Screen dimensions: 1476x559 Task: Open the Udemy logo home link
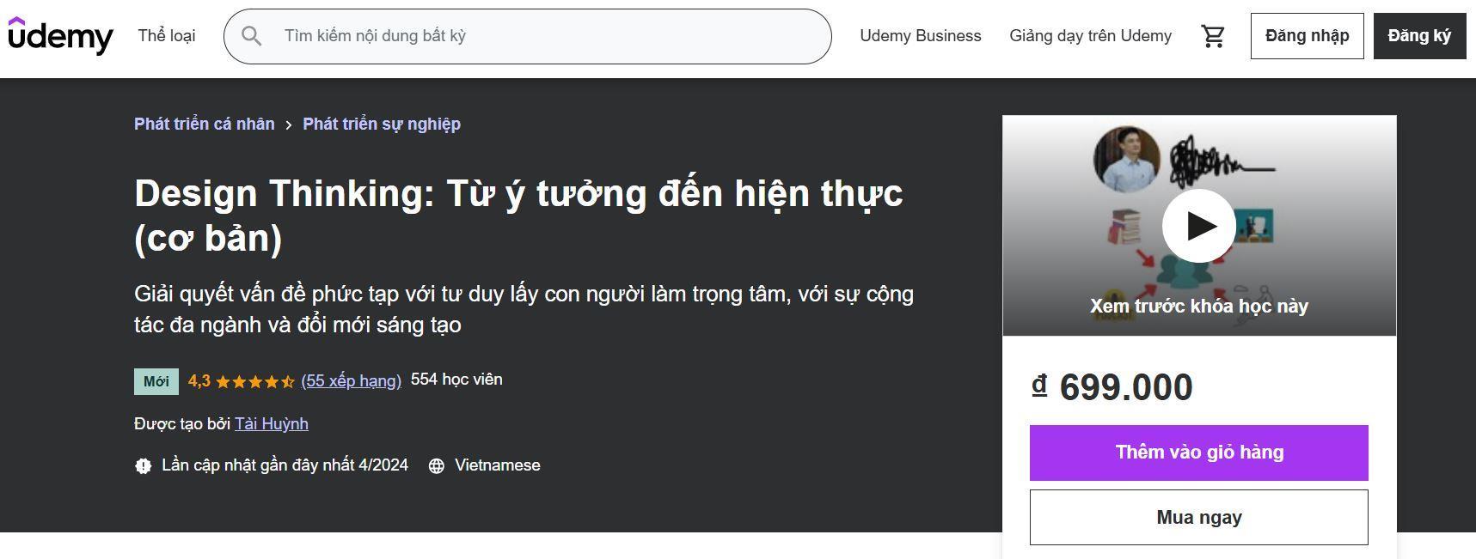tap(60, 36)
